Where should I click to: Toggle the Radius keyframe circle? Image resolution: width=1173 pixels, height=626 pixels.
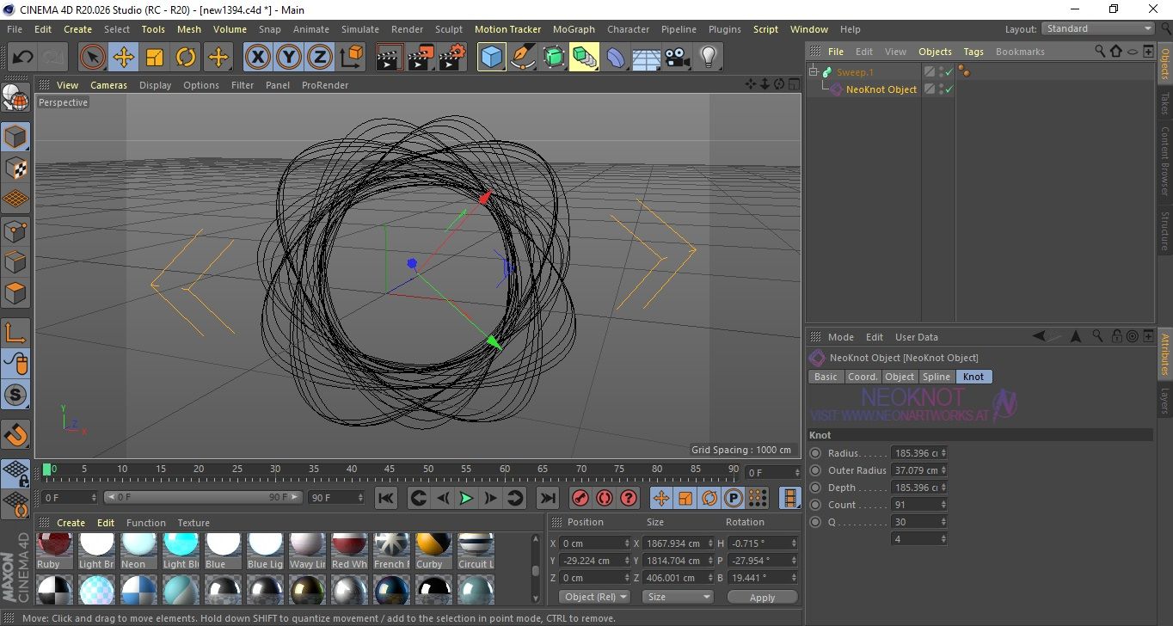[x=815, y=453]
